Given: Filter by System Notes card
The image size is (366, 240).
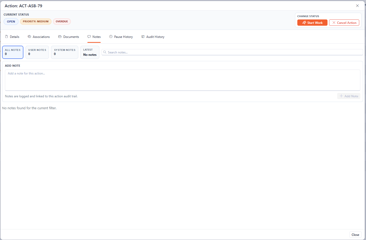Looking at the screenshot, I should [x=65, y=52].
